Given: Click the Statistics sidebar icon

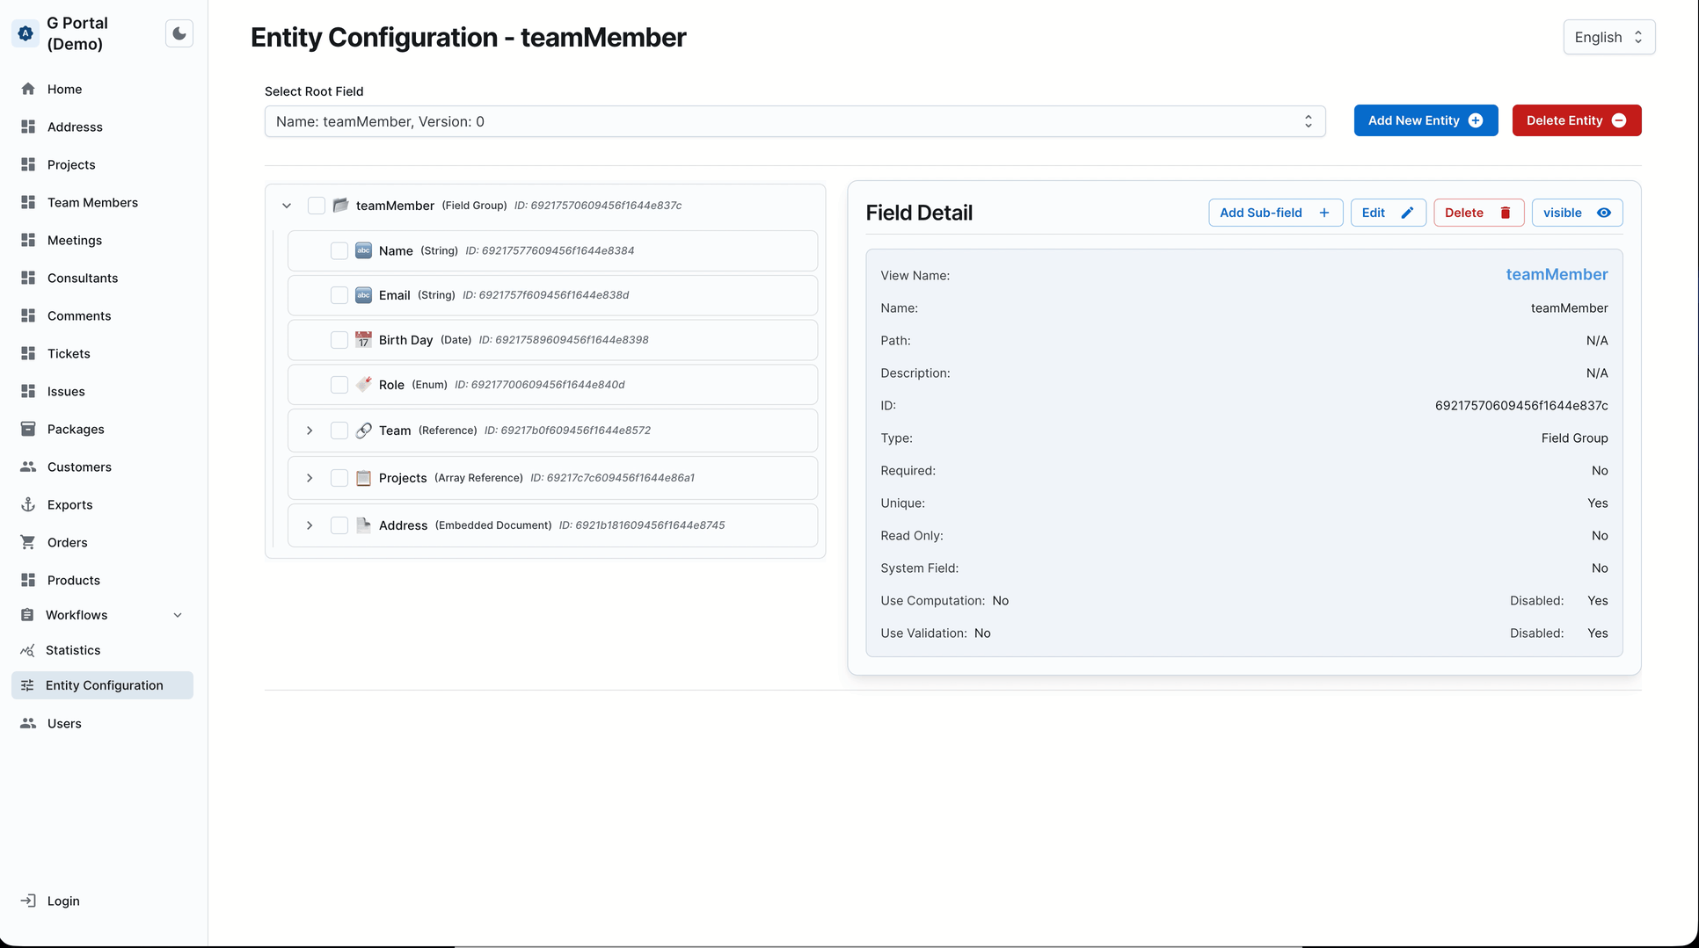Looking at the screenshot, I should [28, 650].
